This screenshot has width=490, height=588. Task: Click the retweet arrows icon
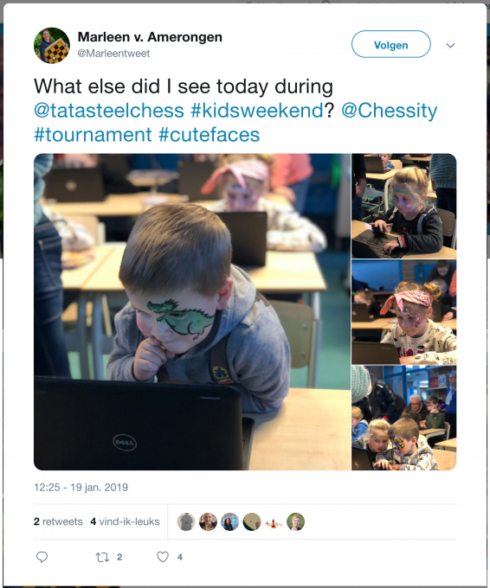coord(102,557)
